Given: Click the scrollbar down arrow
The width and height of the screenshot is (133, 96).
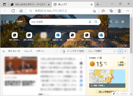Looking at the screenshot, I should point(131,94).
